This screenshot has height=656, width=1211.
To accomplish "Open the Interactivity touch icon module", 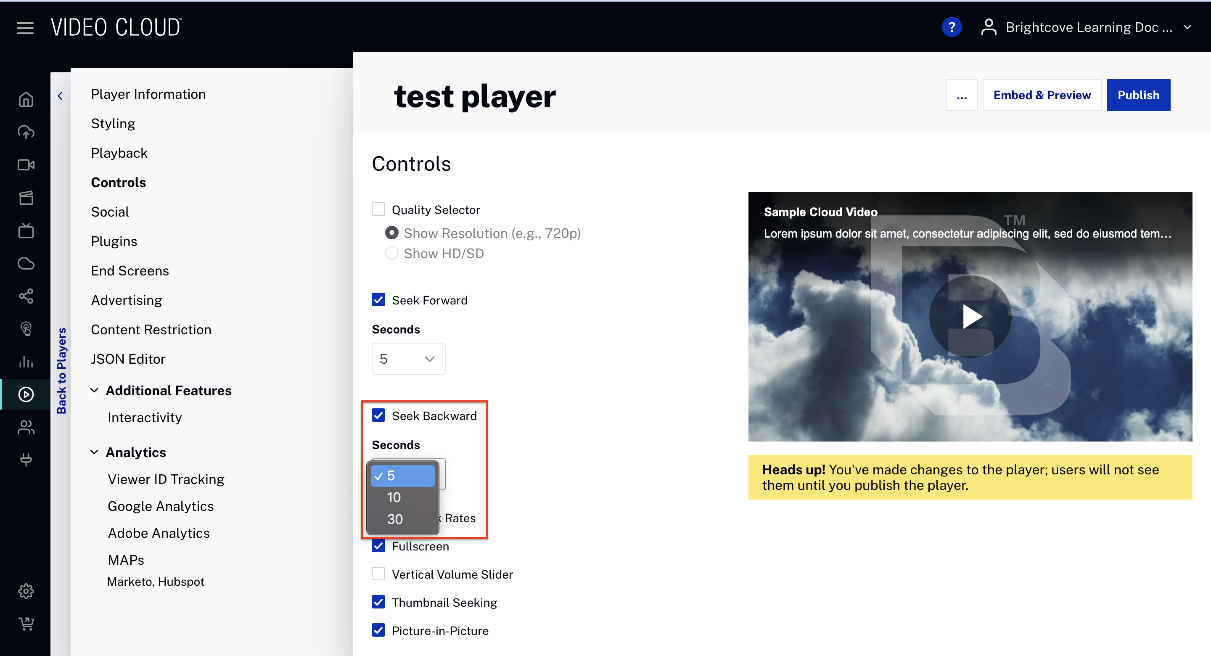I will pyautogui.click(x=26, y=329).
